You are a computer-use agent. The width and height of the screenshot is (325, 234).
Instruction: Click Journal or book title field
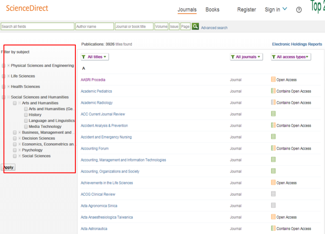click(x=134, y=27)
